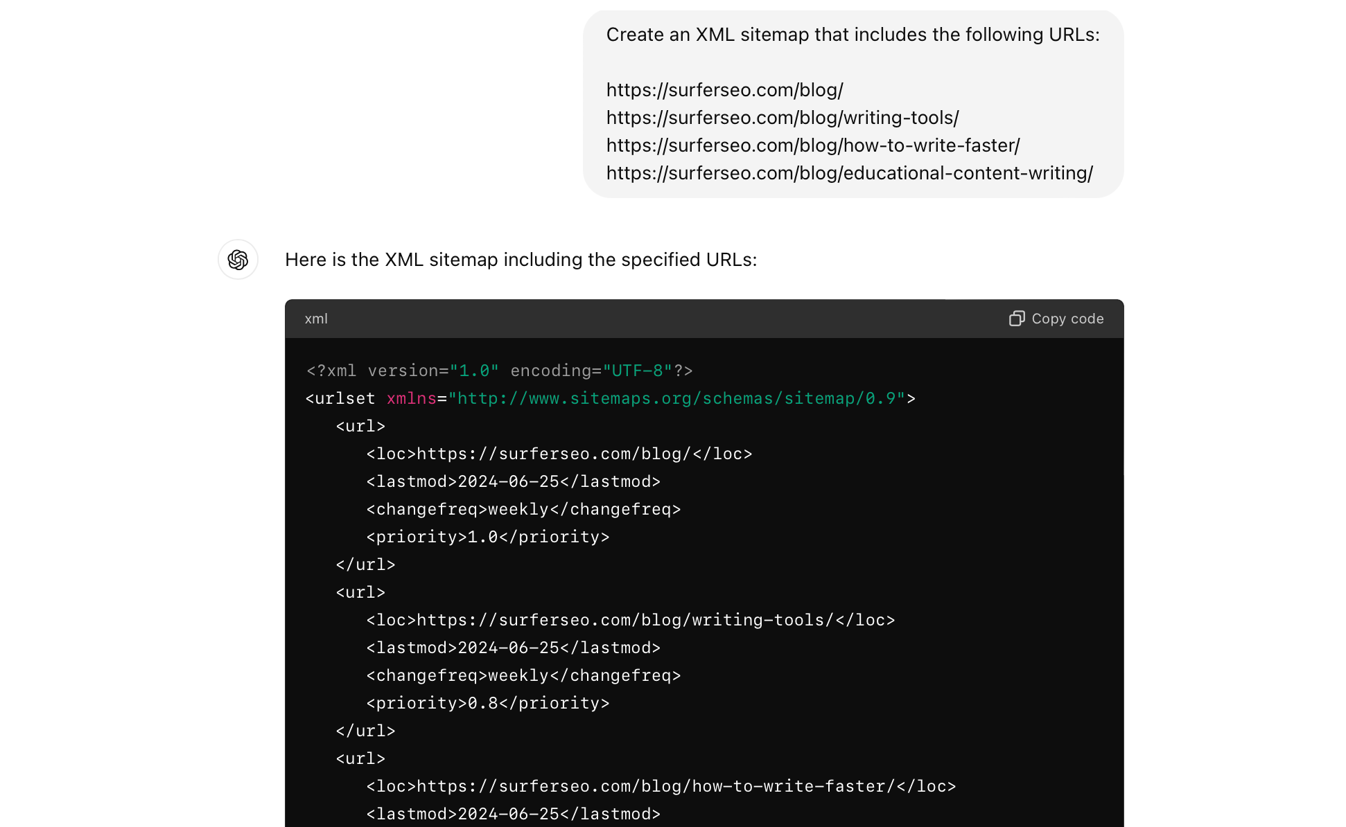Image resolution: width=1346 pixels, height=827 pixels.
Task: Click the sitemaps.org schema namespace string
Action: point(676,399)
